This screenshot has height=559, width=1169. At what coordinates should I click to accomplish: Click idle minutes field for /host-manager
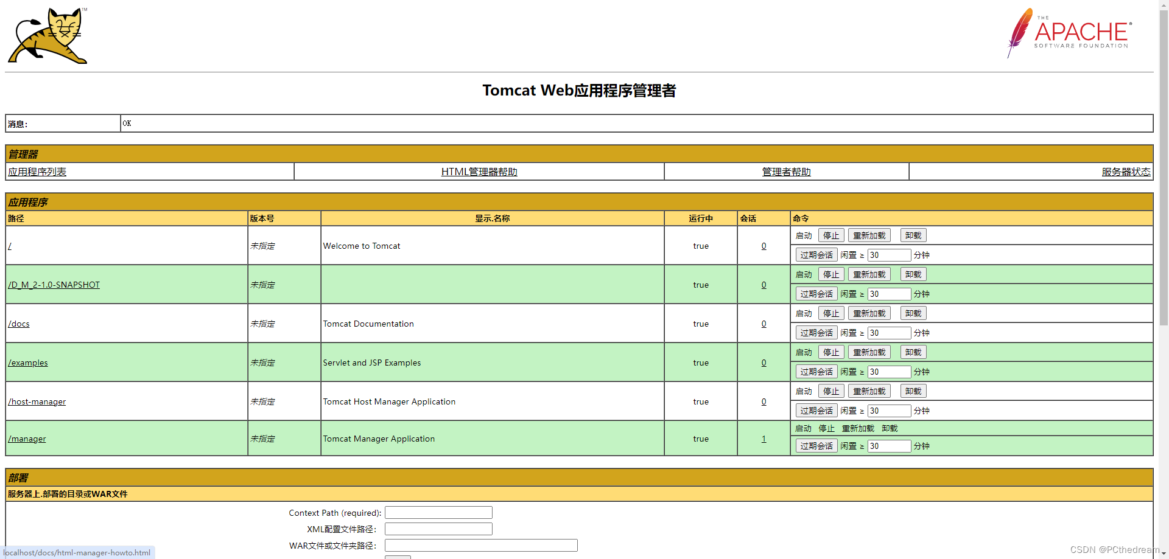[x=889, y=411]
